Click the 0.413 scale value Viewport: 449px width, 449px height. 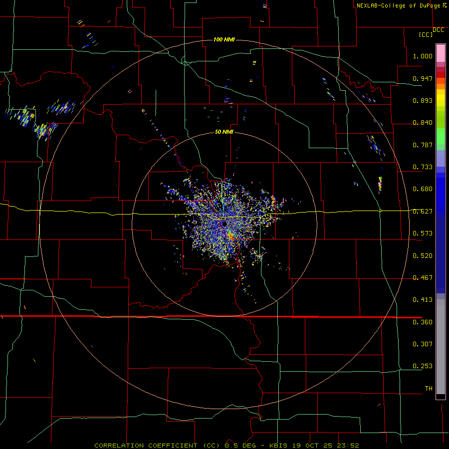point(423,300)
